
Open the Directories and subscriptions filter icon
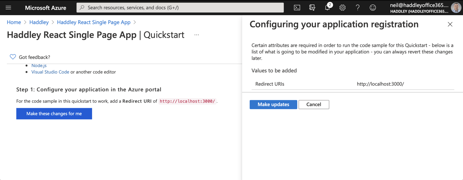click(x=312, y=8)
